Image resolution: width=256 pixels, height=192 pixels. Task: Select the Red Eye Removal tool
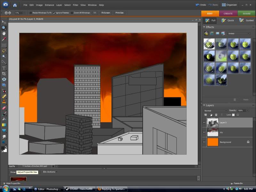tap(4, 91)
